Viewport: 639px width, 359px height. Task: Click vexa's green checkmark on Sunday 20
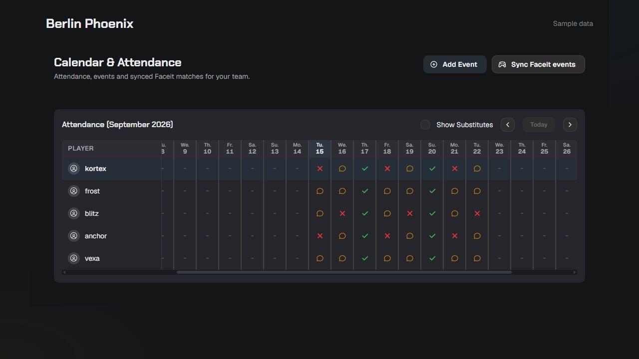coord(432,258)
